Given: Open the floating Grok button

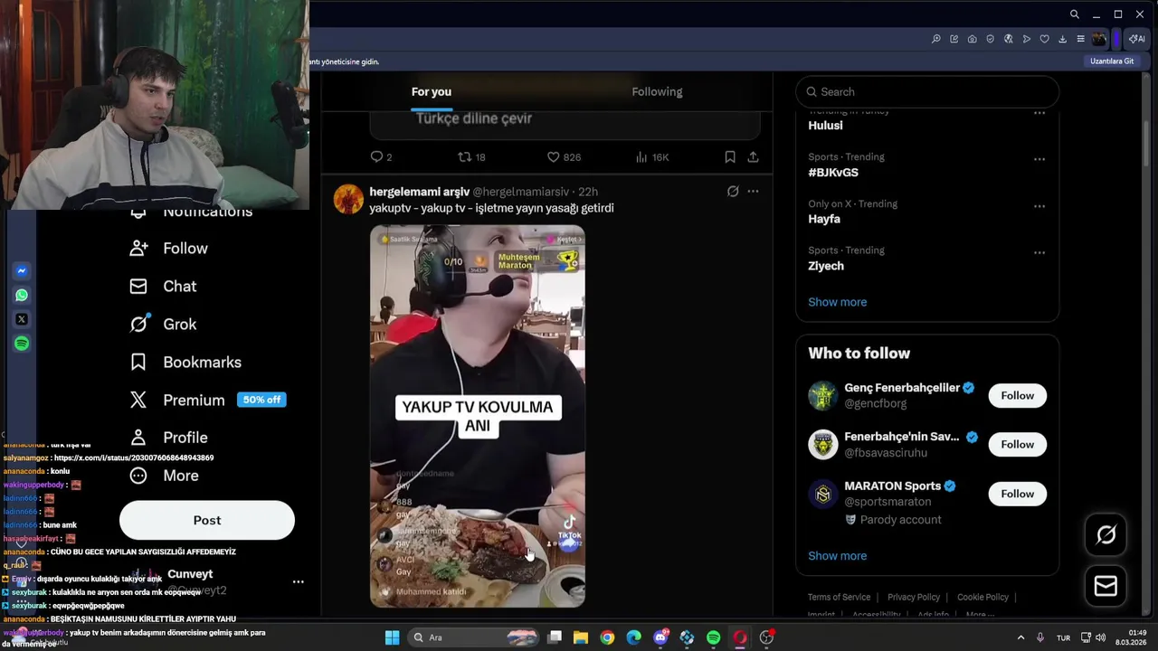Looking at the screenshot, I should click(1106, 534).
